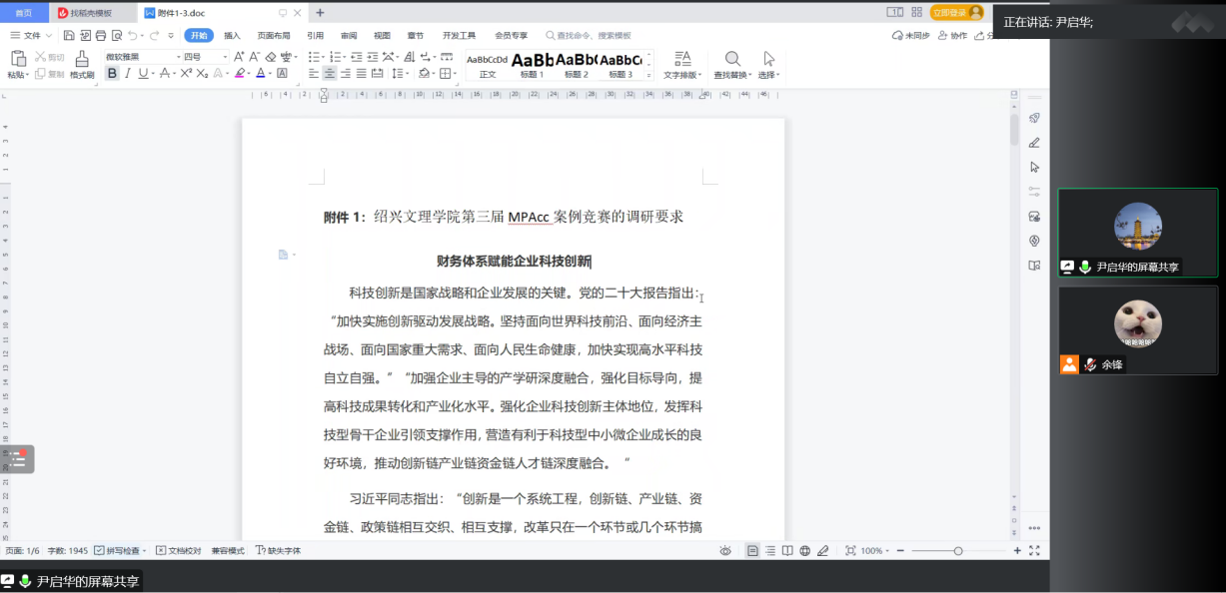This screenshot has width=1226, height=593.
Task: Apply bulleted list formatting
Action: (x=314, y=57)
